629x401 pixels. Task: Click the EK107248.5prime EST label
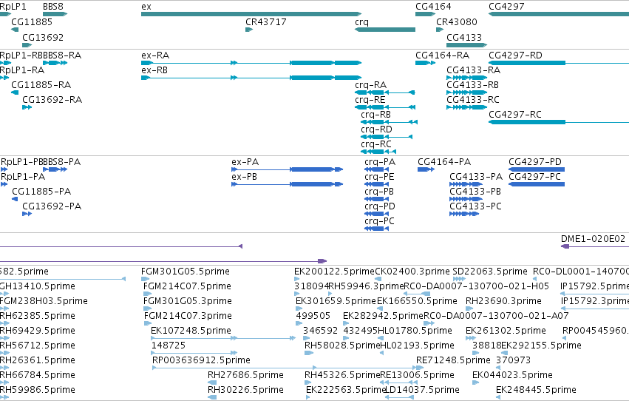click(x=191, y=331)
